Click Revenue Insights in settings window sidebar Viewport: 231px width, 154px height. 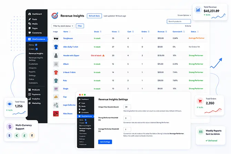tap(85, 126)
